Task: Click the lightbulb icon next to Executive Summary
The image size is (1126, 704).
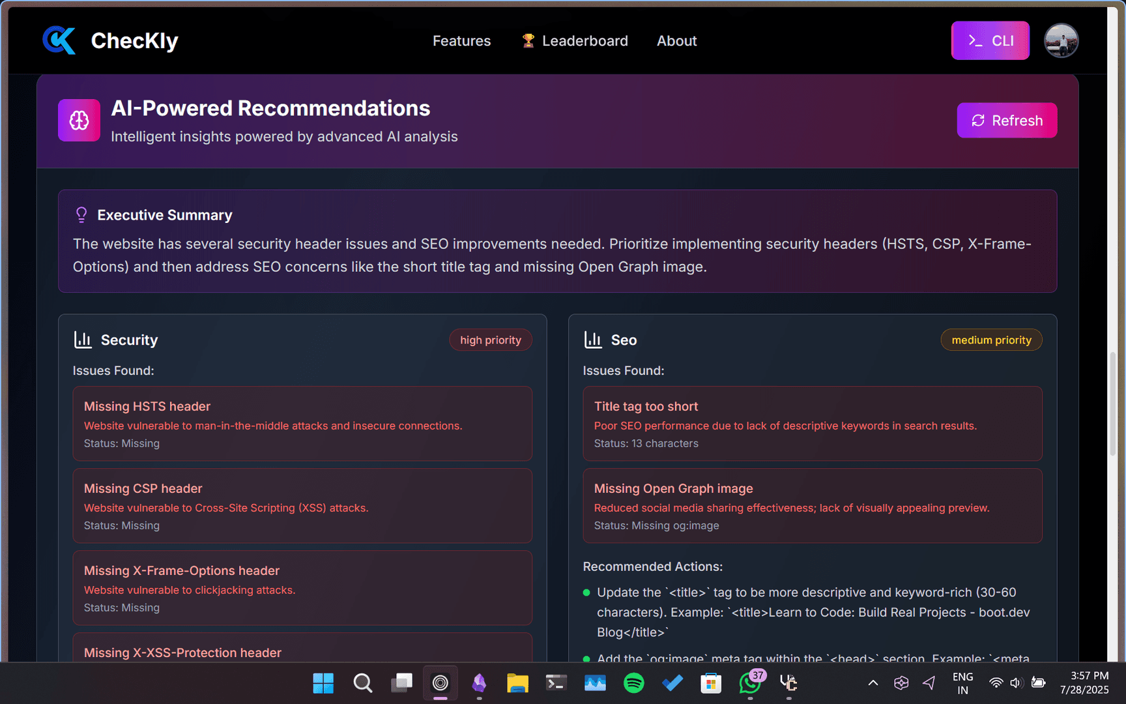Action: coord(81,215)
